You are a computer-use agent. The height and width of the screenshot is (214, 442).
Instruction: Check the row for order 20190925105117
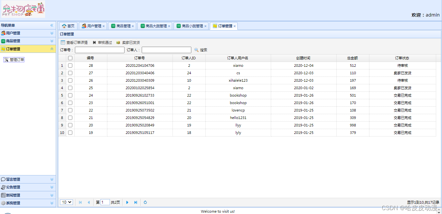pos(70,133)
